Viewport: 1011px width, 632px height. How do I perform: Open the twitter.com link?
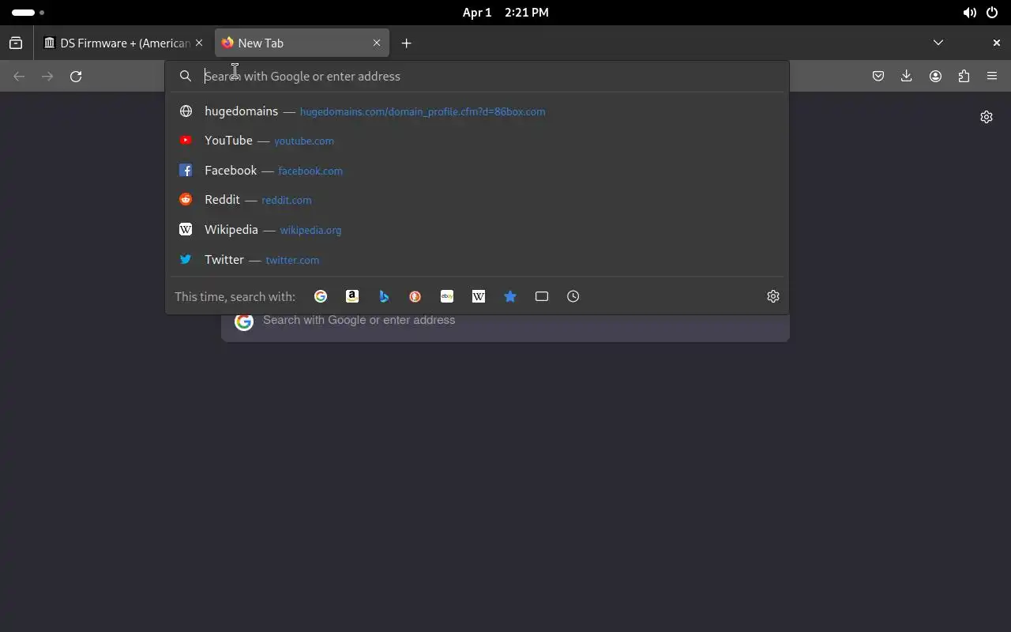click(292, 261)
